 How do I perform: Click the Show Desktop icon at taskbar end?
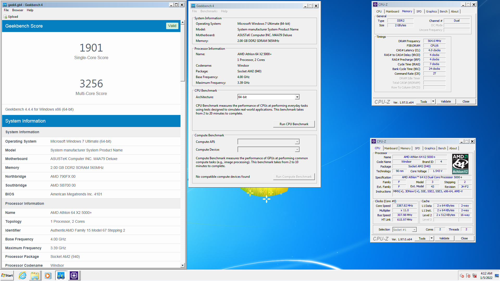(x=497, y=276)
